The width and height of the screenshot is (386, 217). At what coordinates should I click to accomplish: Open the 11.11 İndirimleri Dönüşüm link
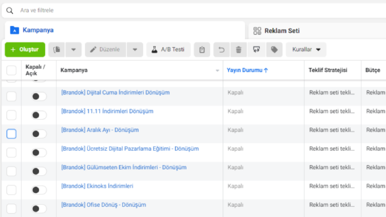pyautogui.click(x=107, y=111)
